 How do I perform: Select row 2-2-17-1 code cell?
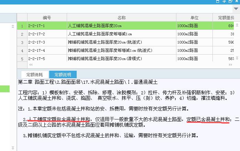[47, 26]
